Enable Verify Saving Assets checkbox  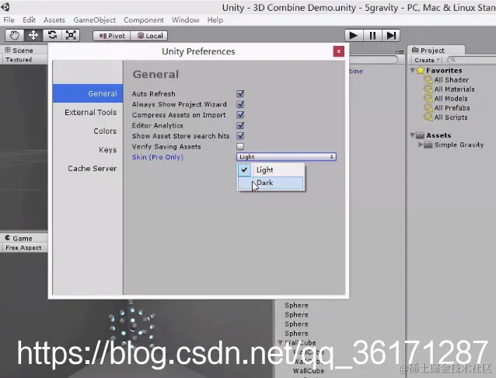[240, 146]
